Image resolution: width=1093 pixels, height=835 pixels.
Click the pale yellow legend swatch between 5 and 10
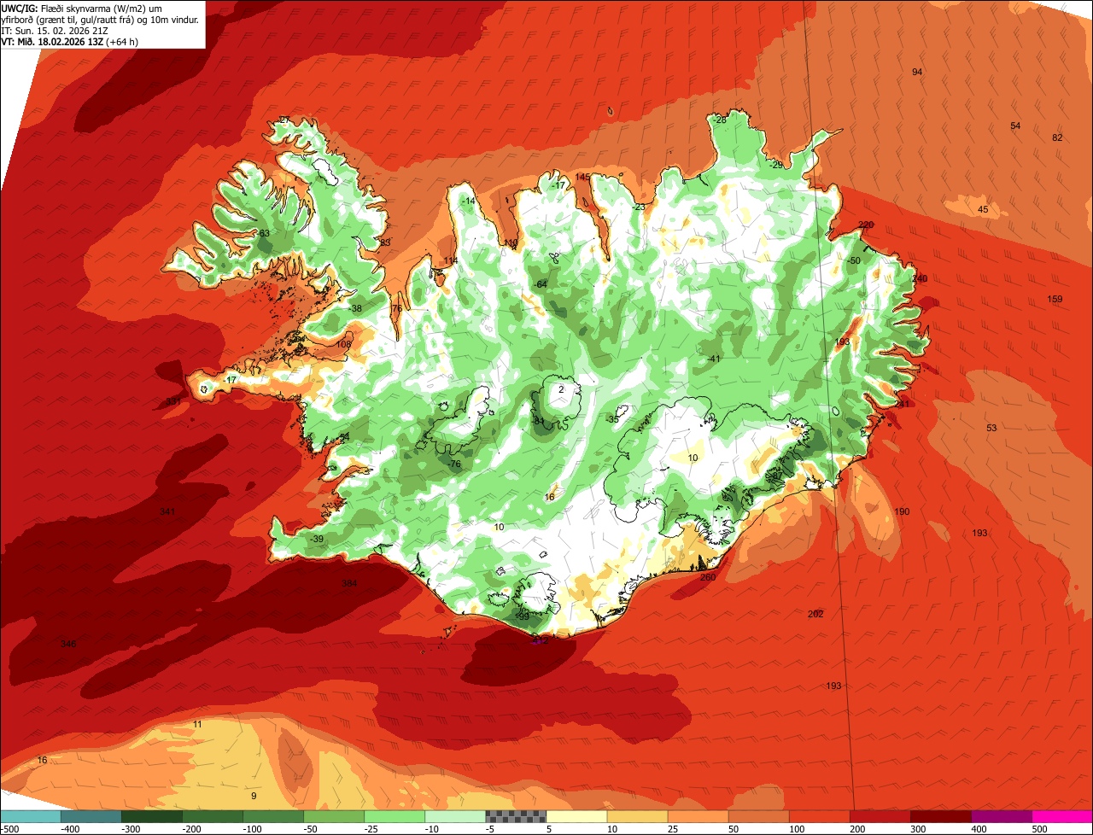(x=576, y=816)
